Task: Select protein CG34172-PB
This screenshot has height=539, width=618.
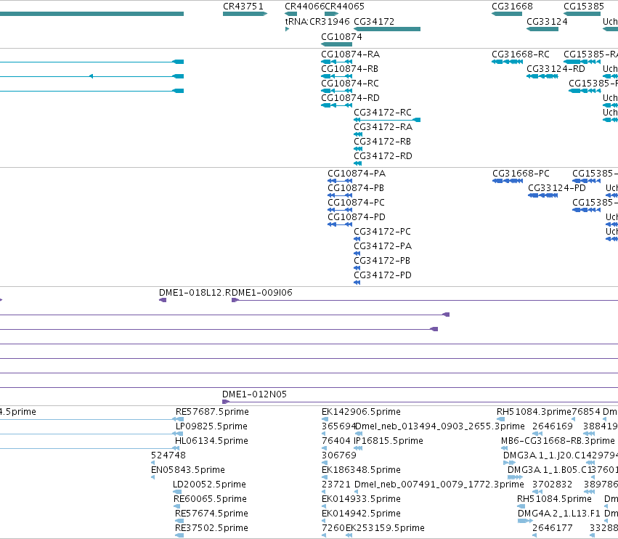Action: (382, 261)
